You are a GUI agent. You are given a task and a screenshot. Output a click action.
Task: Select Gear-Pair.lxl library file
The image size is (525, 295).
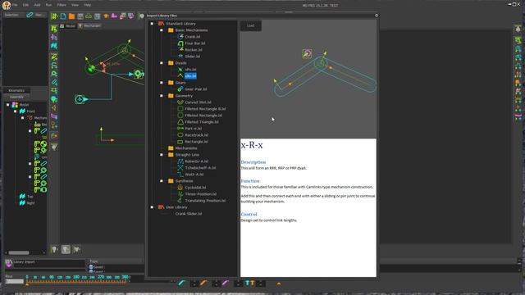[x=196, y=89]
